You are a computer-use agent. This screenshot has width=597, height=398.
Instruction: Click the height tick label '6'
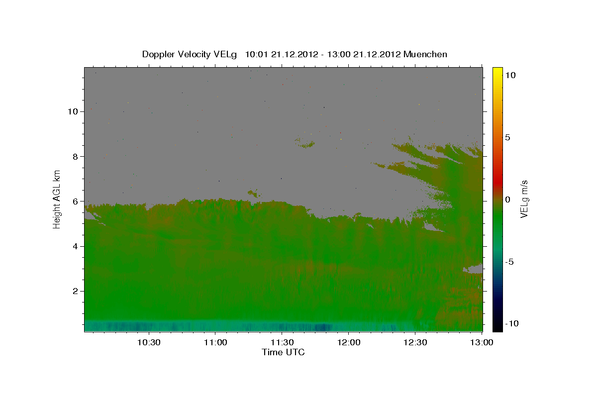(77, 201)
